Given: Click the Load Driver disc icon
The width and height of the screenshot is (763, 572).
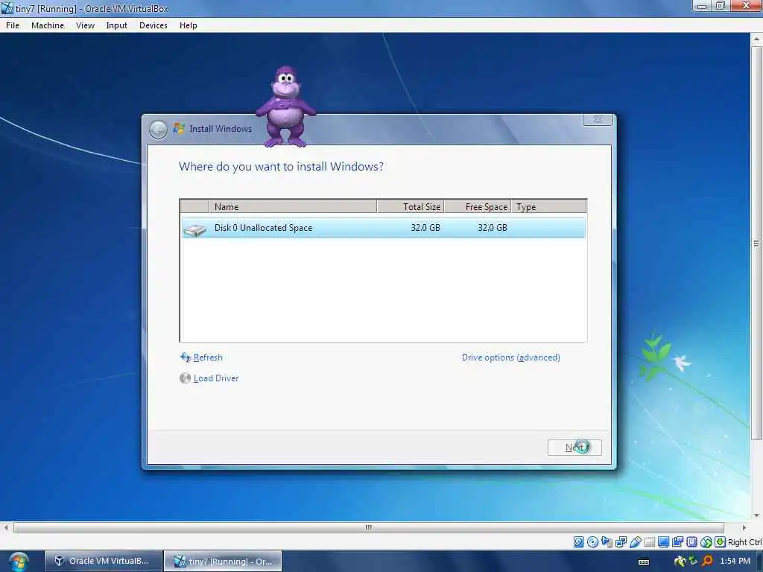Looking at the screenshot, I should (x=185, y=378).
